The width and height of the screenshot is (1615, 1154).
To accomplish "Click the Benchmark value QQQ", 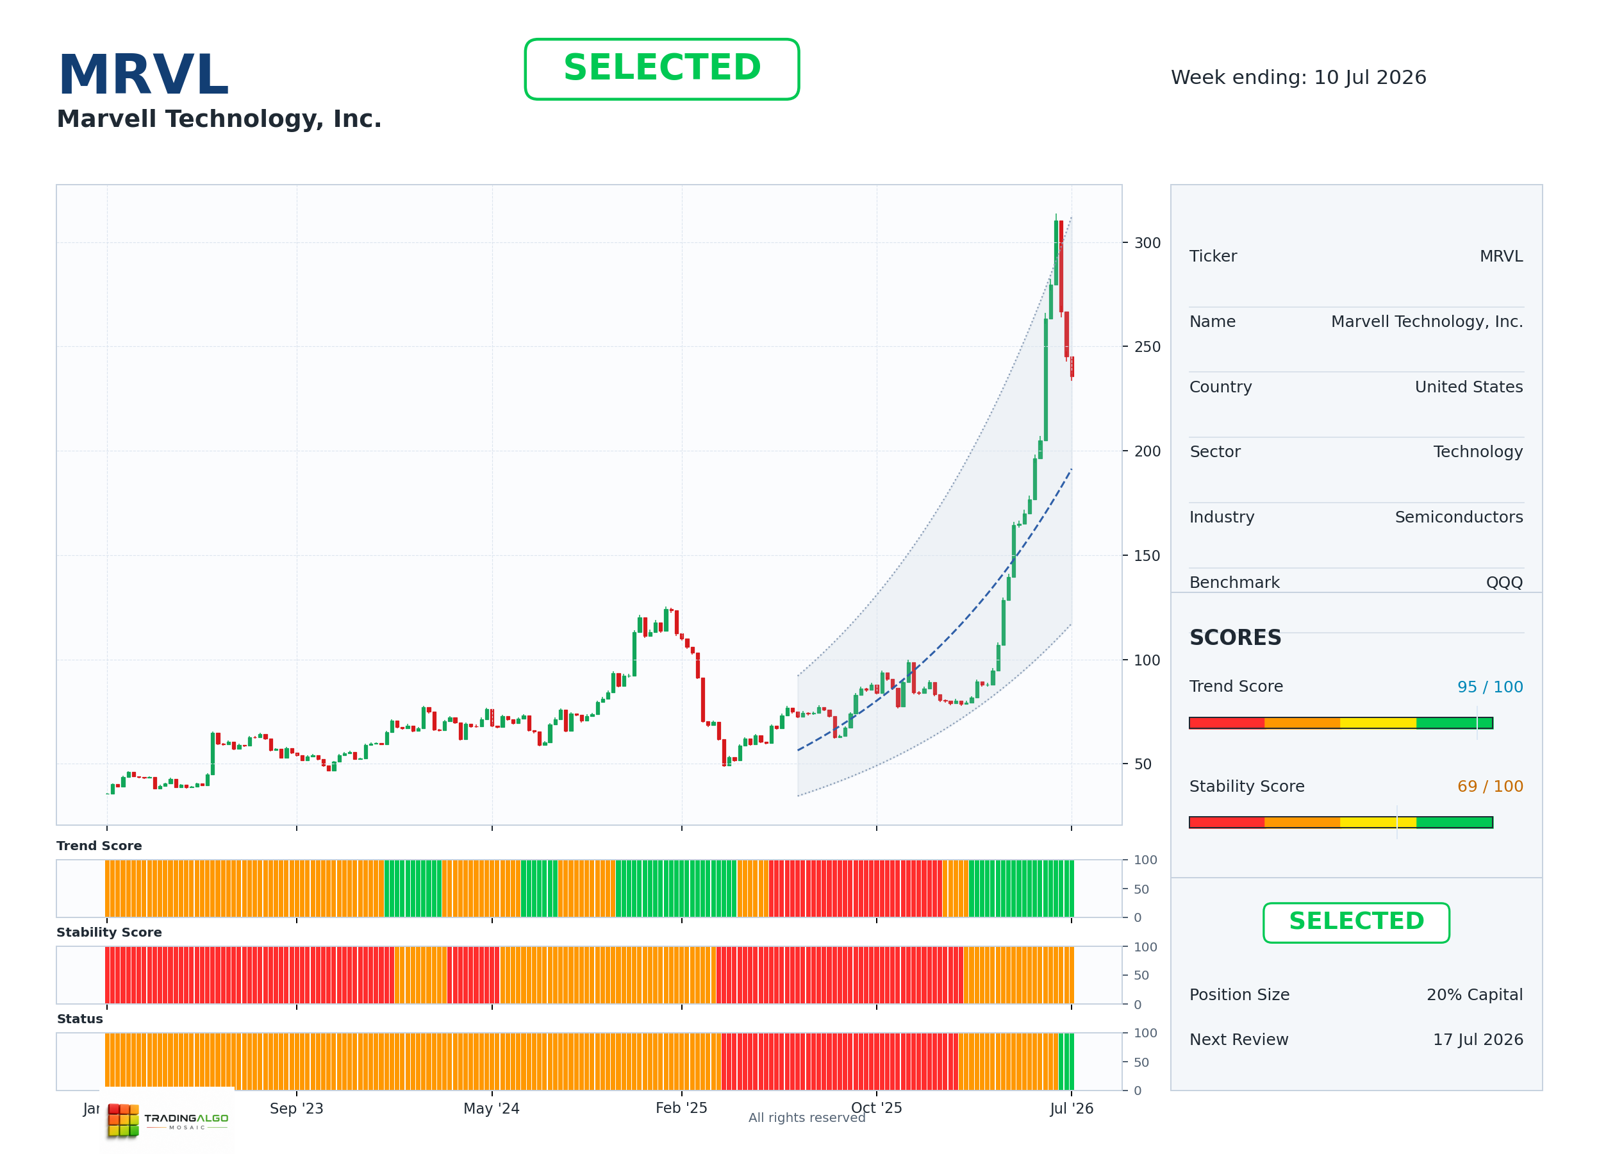I will pos(1504,582).
